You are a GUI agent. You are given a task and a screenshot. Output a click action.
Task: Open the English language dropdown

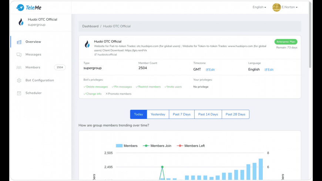pos(259,7)
